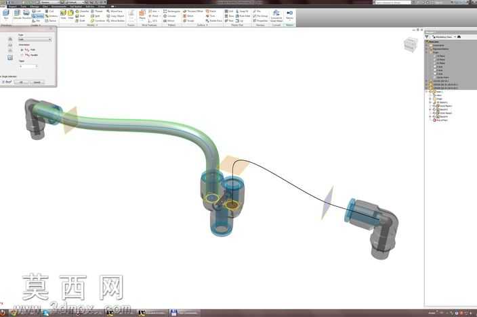Switch to the Manage ribbon tab
The height and width of the screenshot is (317, 477).
35,6
